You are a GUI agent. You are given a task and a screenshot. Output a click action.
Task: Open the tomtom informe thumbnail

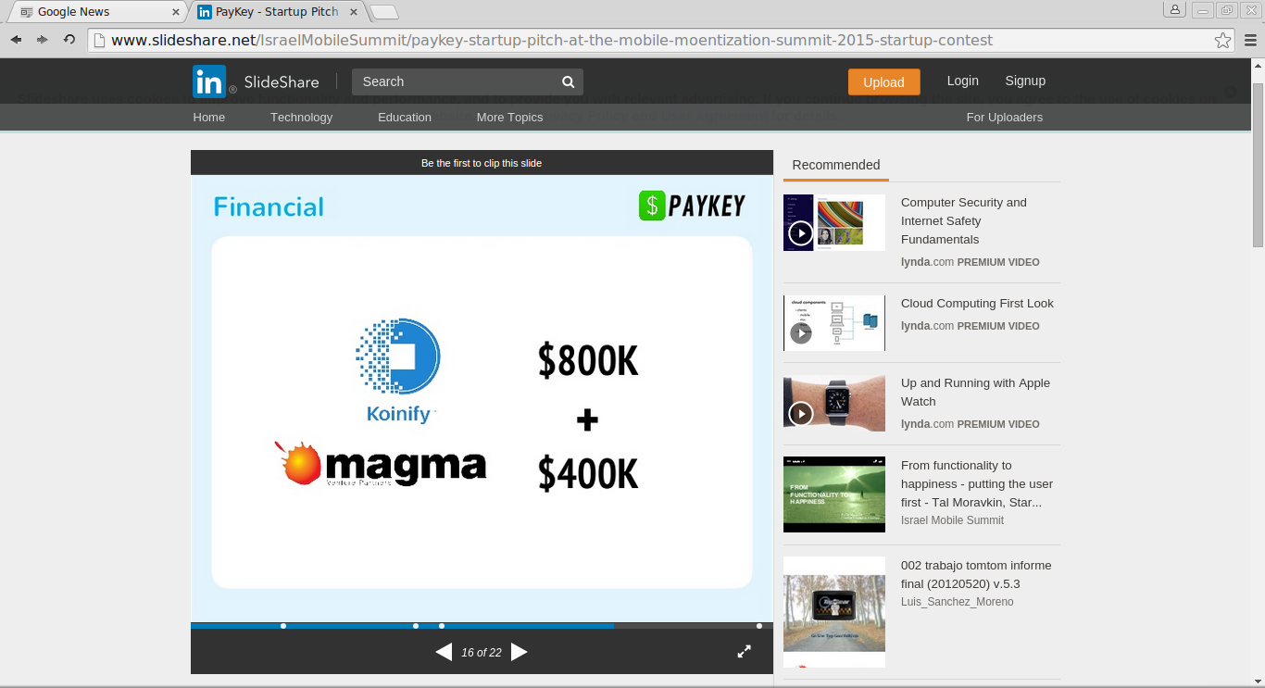(x=834, y=612)
